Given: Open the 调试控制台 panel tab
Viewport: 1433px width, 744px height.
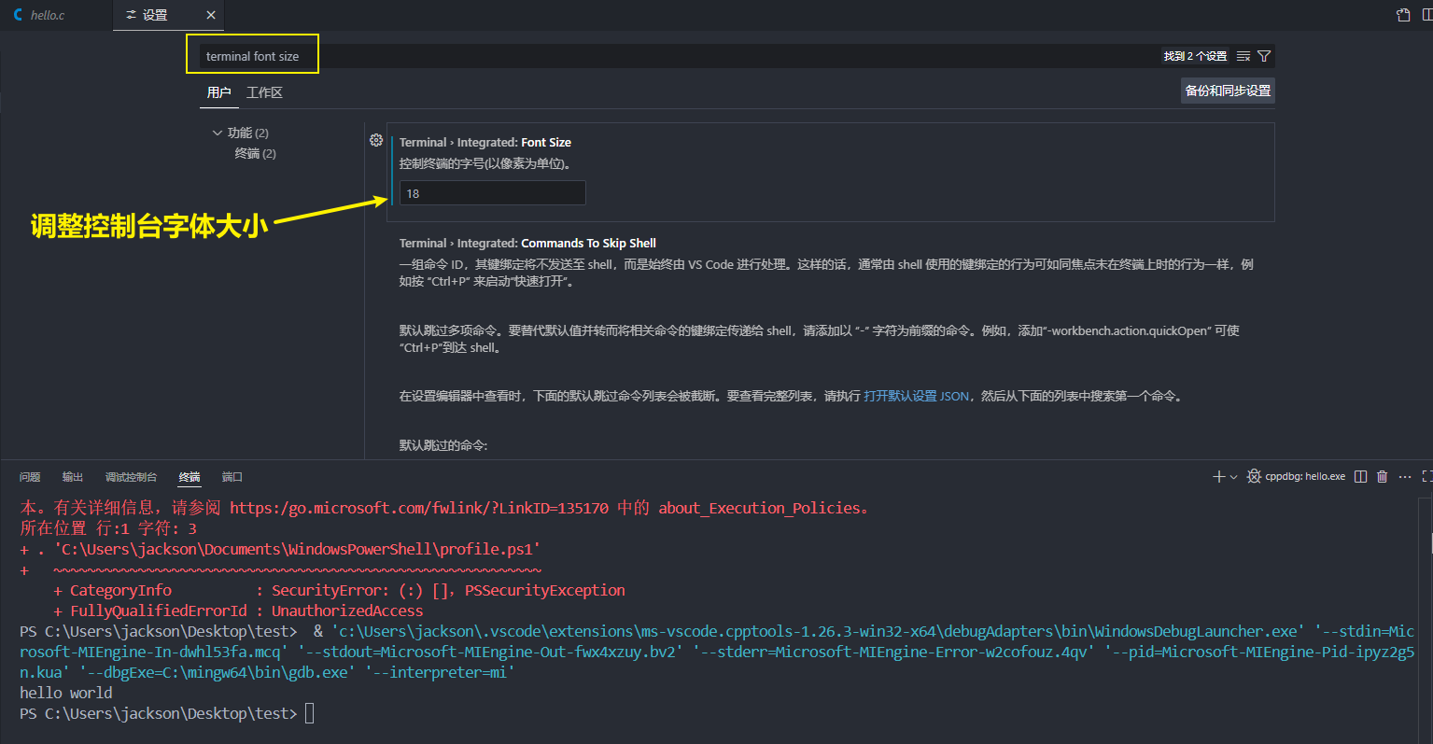Looking at the screenshot, I should pos(131,477).
